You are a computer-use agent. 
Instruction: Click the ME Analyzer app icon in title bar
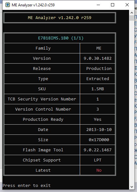[8, 5]
